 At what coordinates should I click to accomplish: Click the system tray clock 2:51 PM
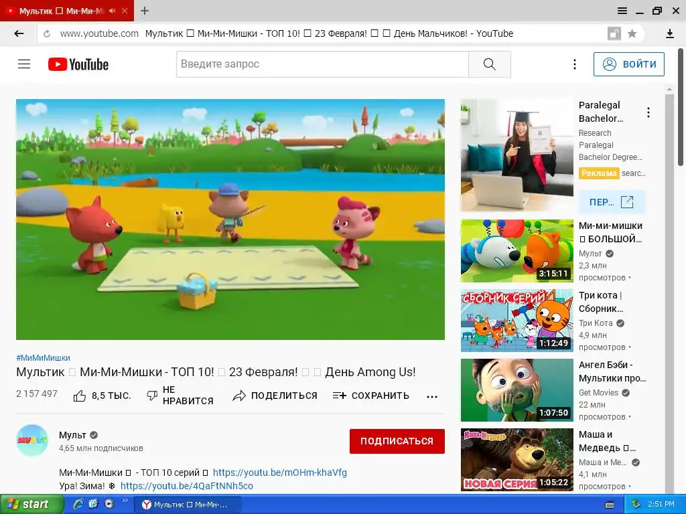[x=661, y=505]
